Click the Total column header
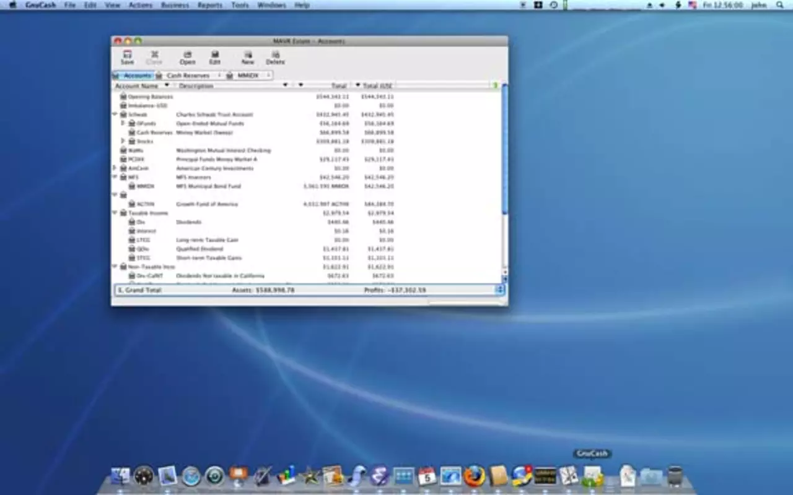793x495 pixels. coord(339,85)
